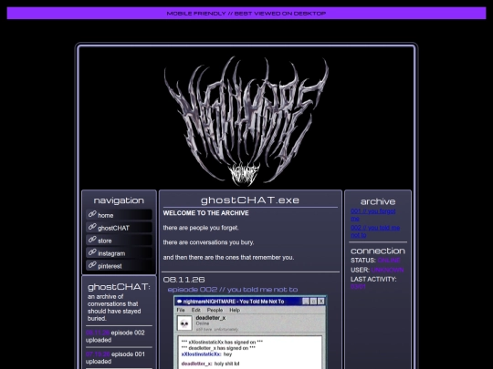
Task: Click the deadletter_x username in chat header
Action: (211, 318)
